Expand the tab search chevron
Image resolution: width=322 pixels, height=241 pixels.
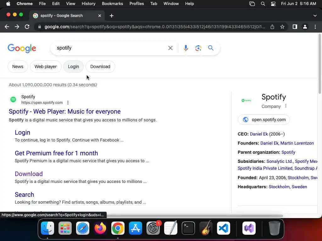(x=315, y=16)
